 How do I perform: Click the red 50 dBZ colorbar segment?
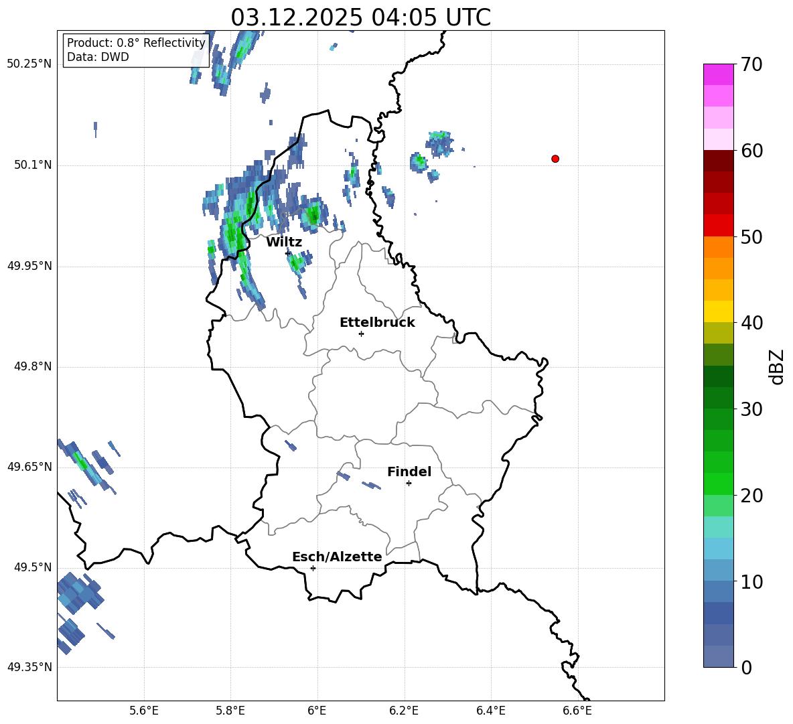tap(718, 226)
